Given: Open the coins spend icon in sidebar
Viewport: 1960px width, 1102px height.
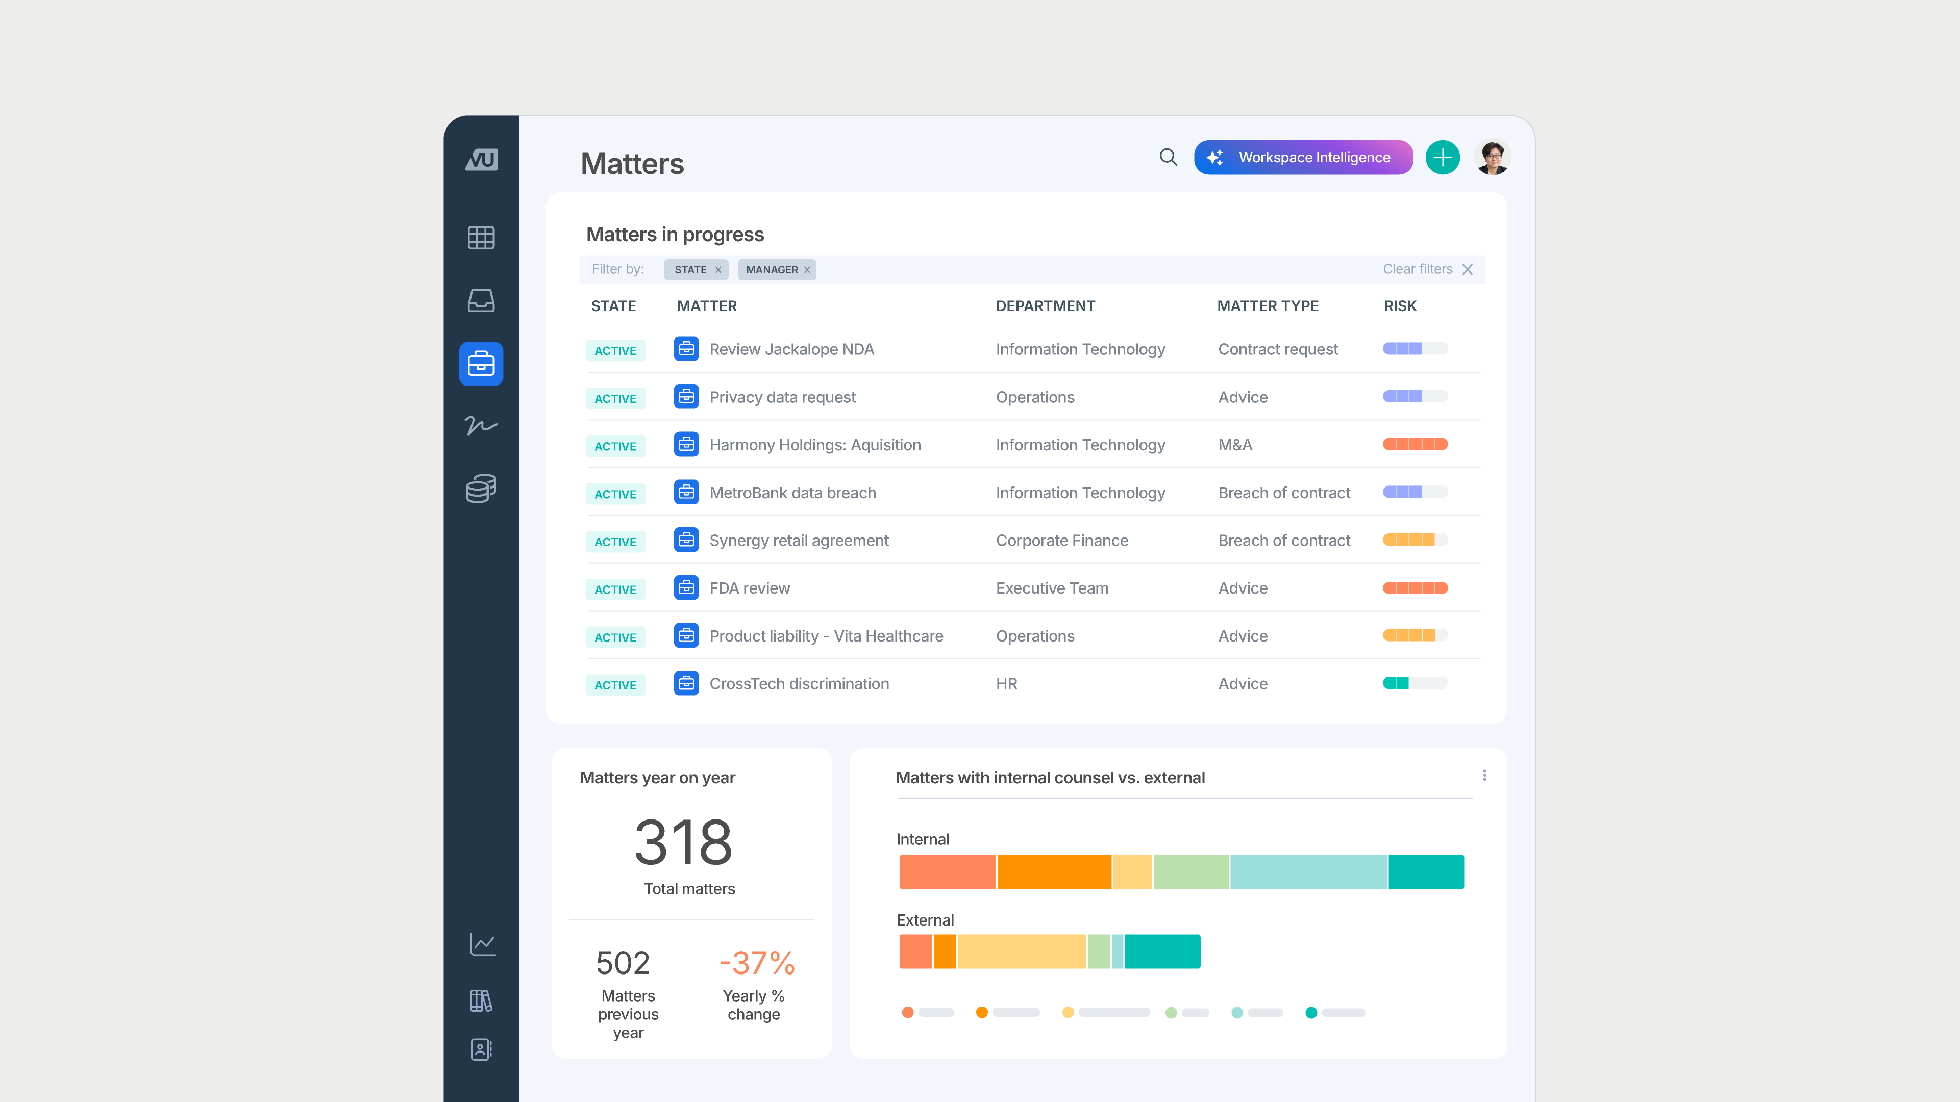Looking at the screenshot, I should click(x=481, y=488).
